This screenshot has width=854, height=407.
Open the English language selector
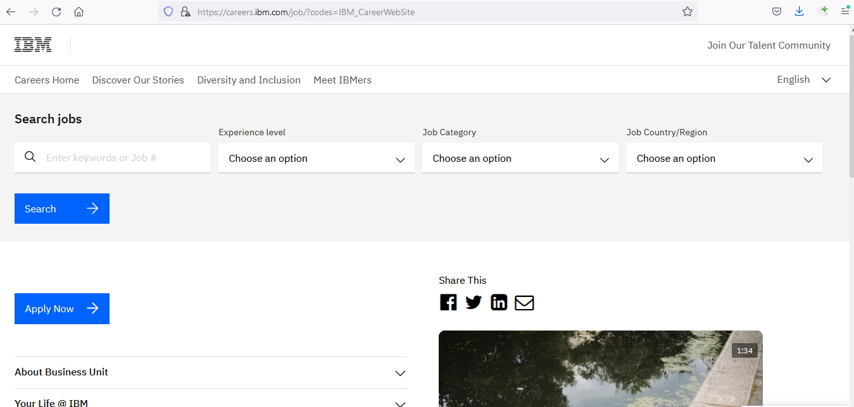(804, 80)
